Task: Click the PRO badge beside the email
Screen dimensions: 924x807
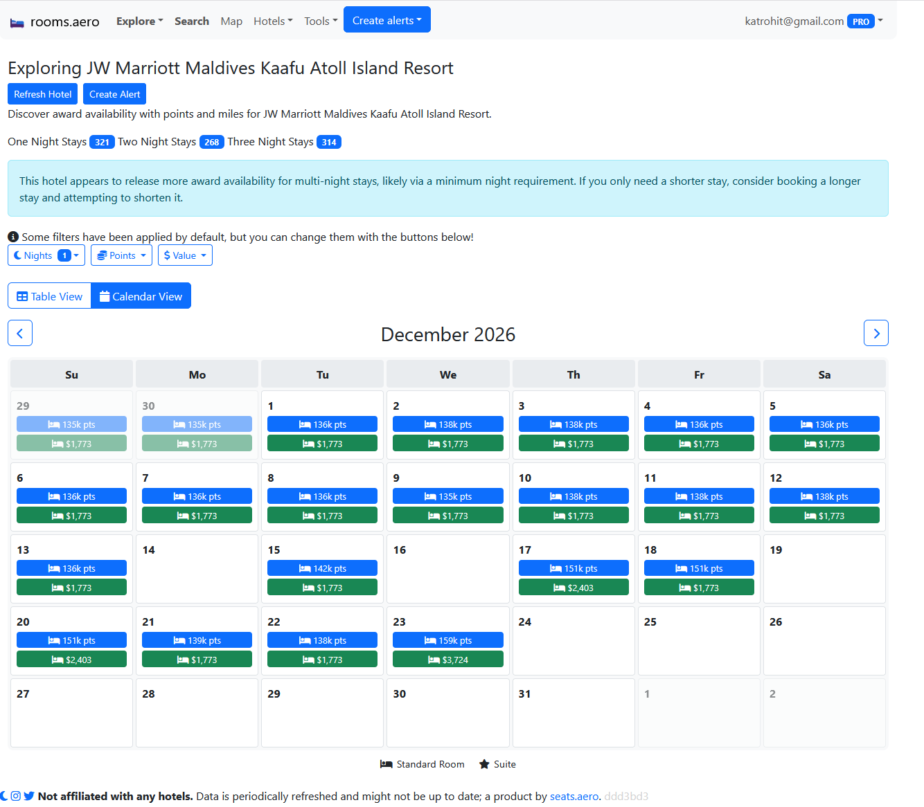Action: click(861, 21)
